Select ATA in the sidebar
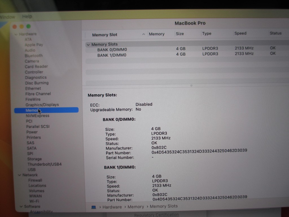The width and height of the screenshot is (289, 217). tap(28, 40)
